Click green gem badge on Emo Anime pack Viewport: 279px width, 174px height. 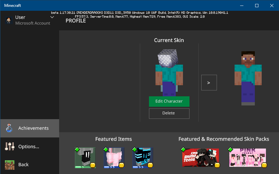click(183, 150)
